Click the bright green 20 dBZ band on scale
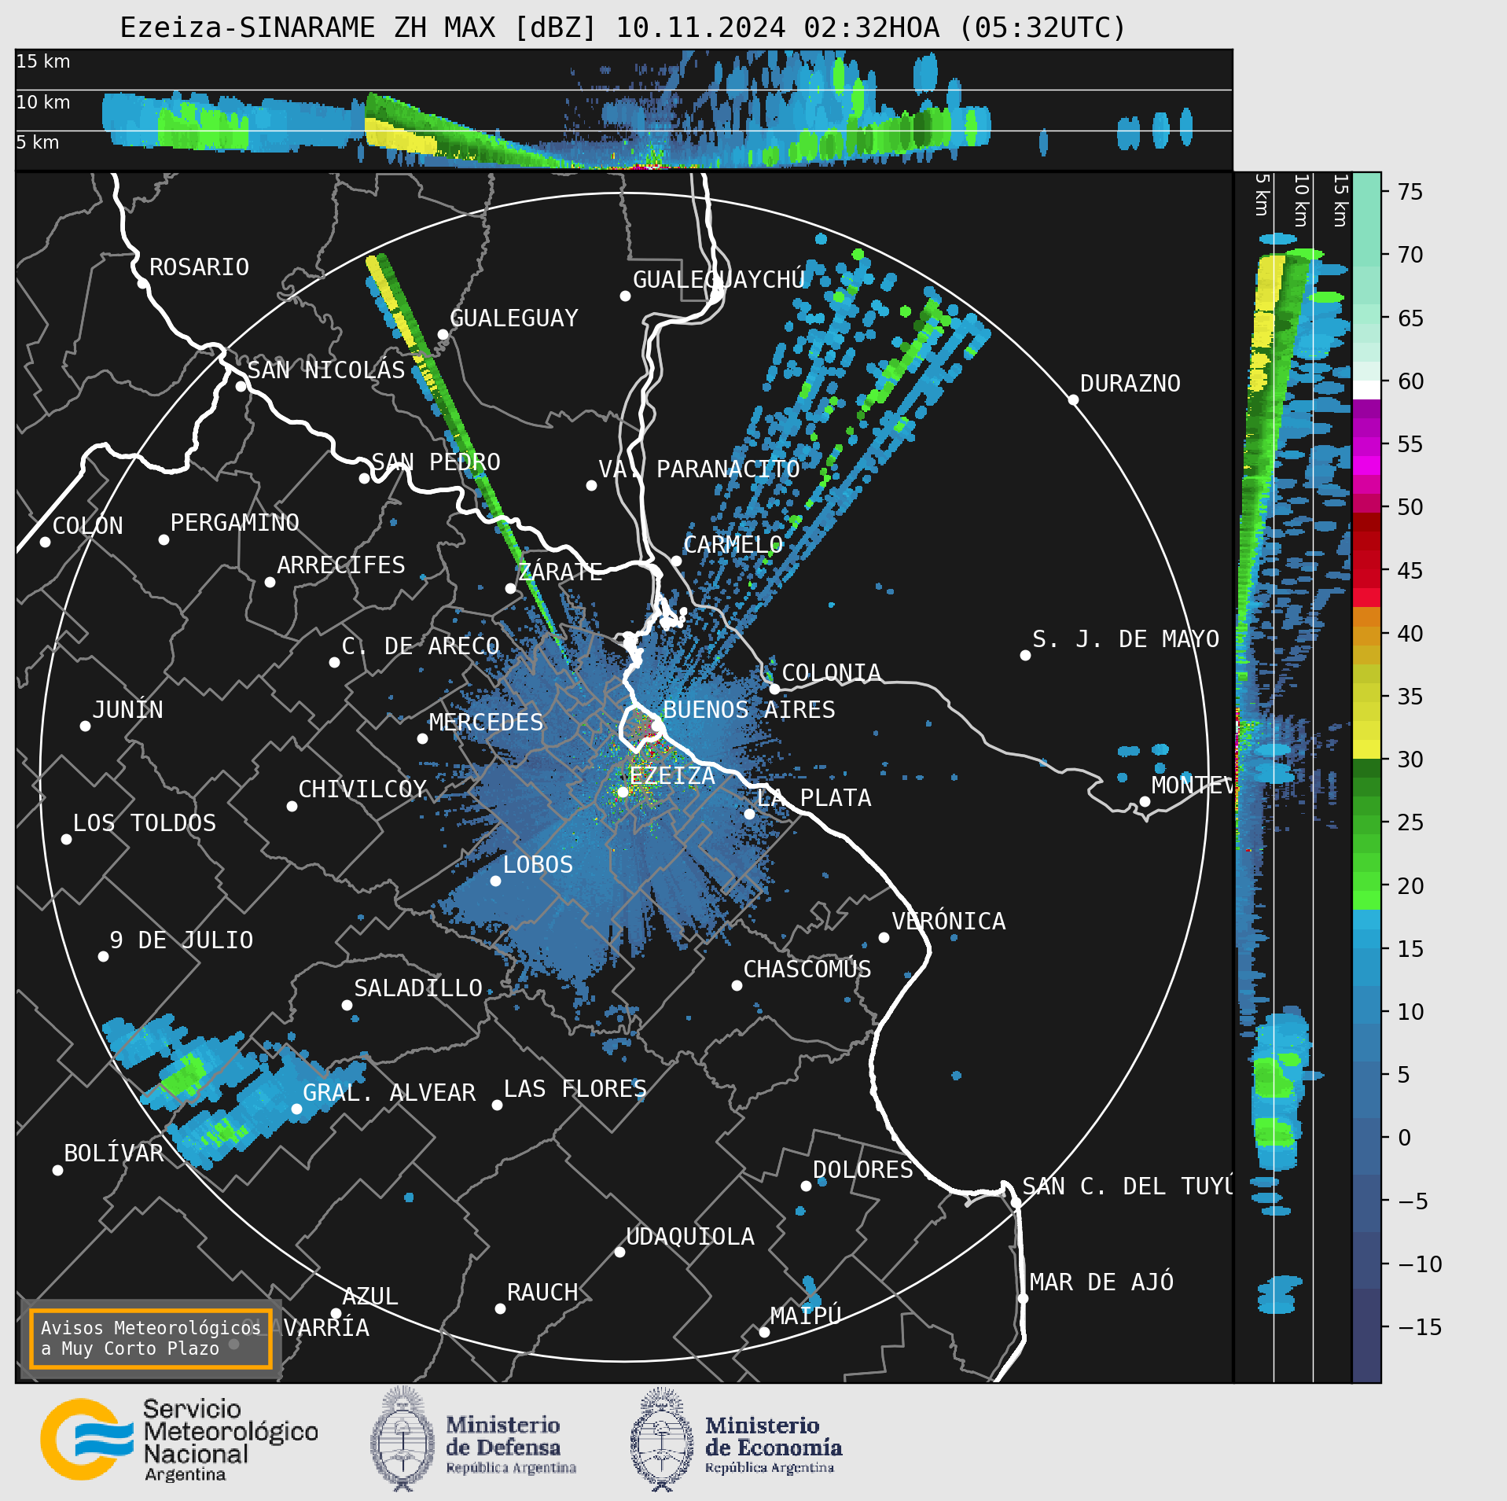This screenshot has width=1507, height=1501. tap(1366, 900)
